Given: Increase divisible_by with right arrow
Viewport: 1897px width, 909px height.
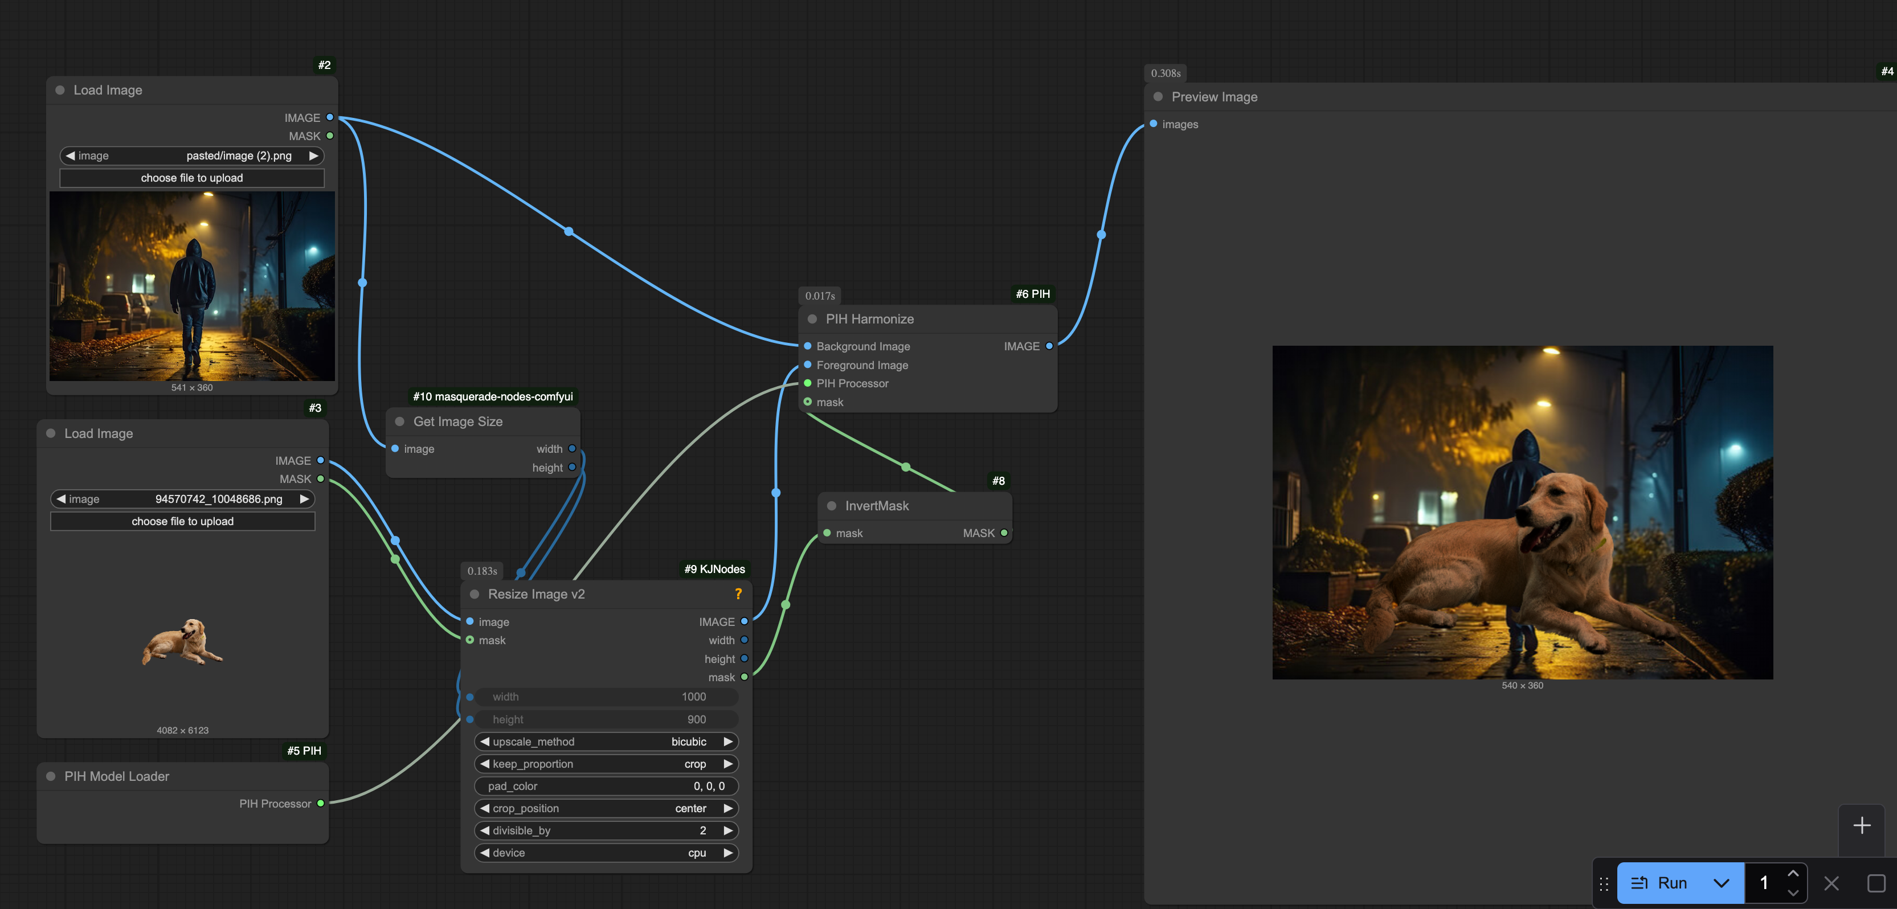Looking at the screenshot, I should pyautogui.click(x=727, y=830).
